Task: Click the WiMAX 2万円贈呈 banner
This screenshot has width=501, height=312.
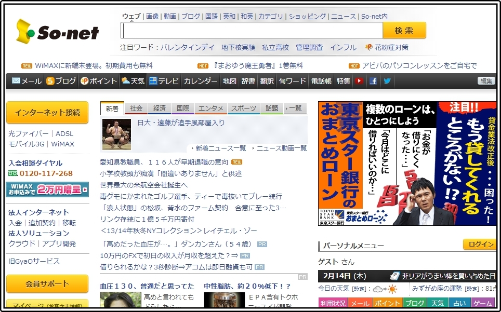Action: tap(47, 189)
